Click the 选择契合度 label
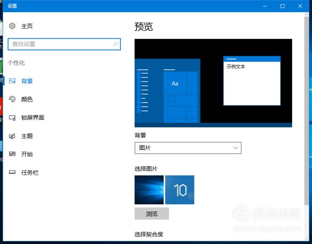The width and height of the screenshot is (312, 244). tap(149, 235)
